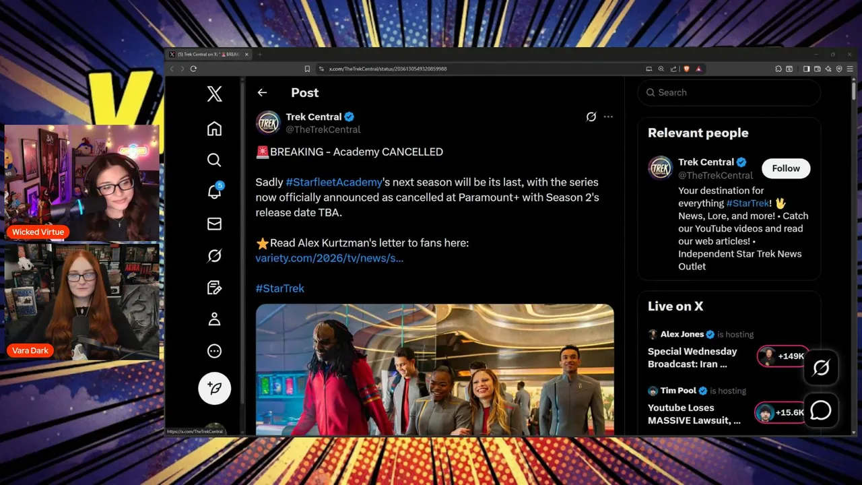Screen dimensions: 862x485
Task: Click the +15.6K listeners badge
Action: (x=781, y=412)
